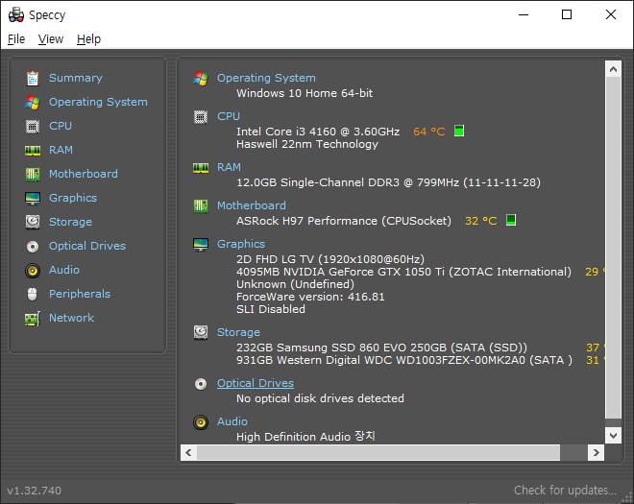Viewport: 634px width, 504px height.
Task: Open the underlined Optical Drives heading link
Action: pos(256,383)
